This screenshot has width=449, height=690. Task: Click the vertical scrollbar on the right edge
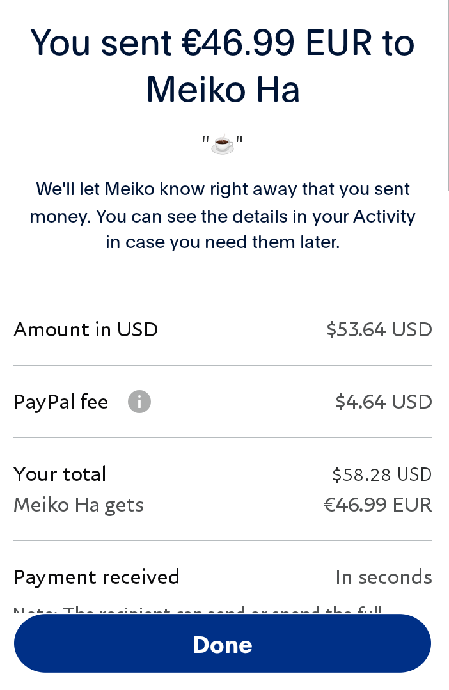click(x=446, y=96)
